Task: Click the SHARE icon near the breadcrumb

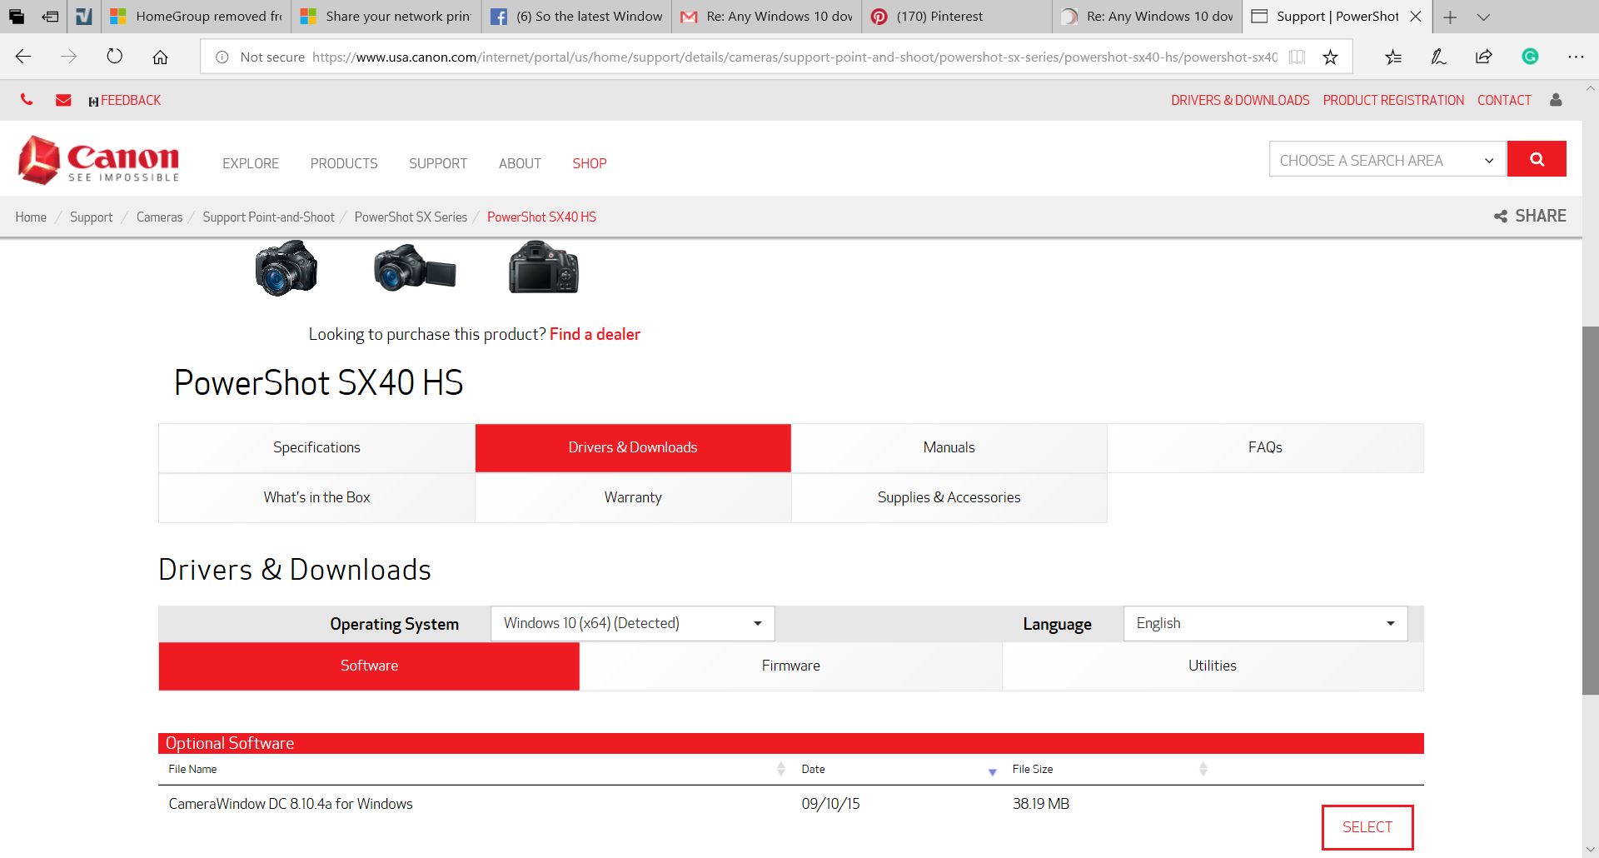Action: pos(1501,216)
